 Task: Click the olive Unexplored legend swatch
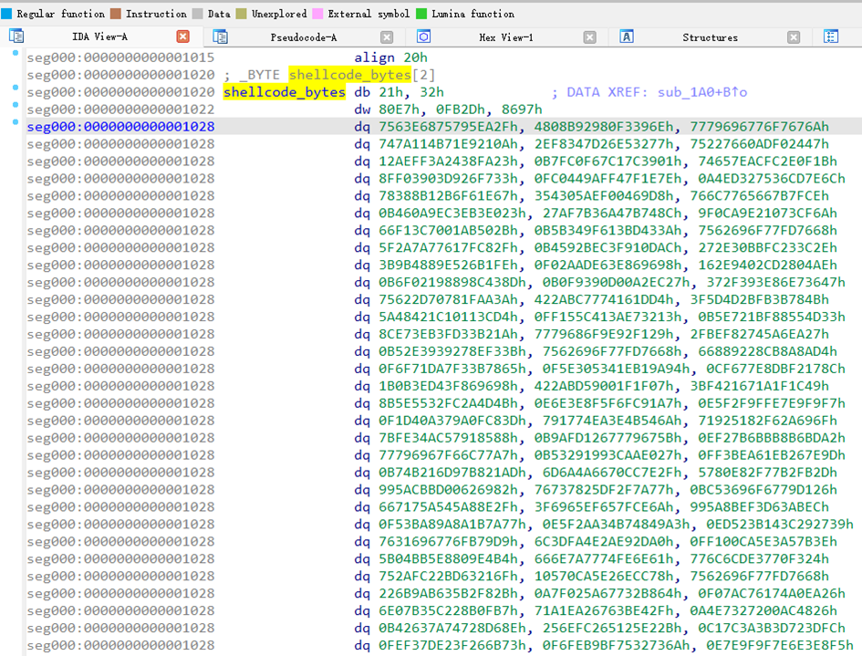(241, 14)
